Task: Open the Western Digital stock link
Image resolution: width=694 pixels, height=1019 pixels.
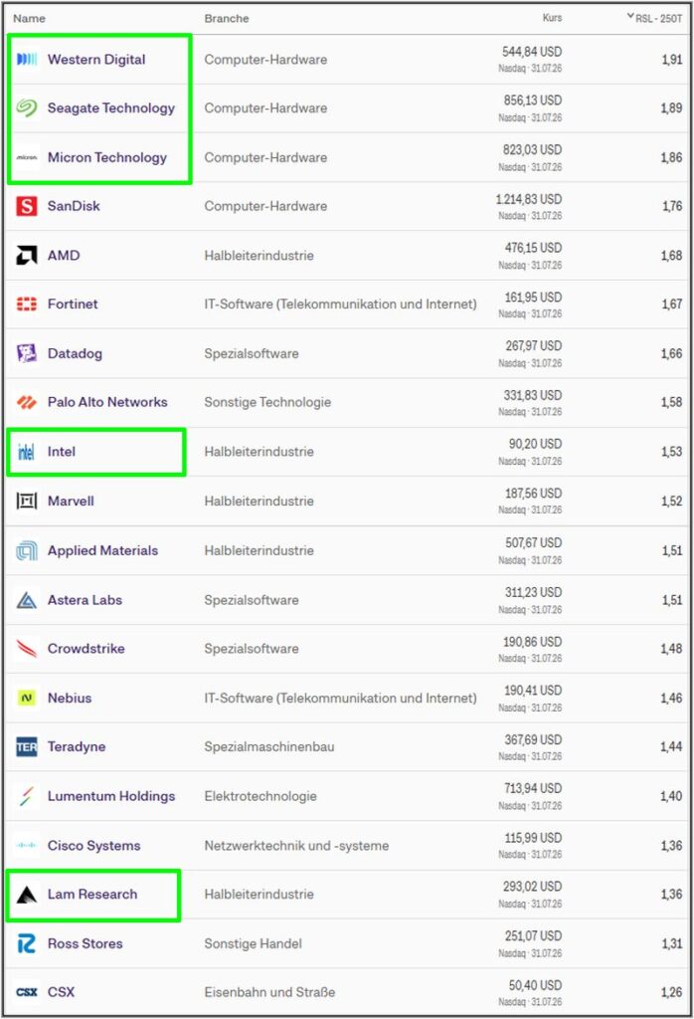Action: pyautogui.click(x=96, y=59)
